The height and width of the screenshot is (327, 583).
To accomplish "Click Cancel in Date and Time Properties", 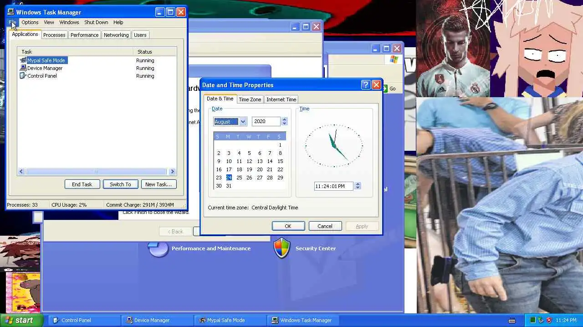I will (x=325, y=226).
